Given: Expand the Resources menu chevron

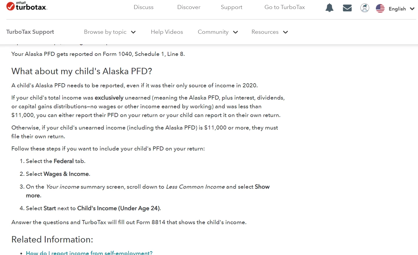Looking at the screenshot, I should tap(285, 32).
